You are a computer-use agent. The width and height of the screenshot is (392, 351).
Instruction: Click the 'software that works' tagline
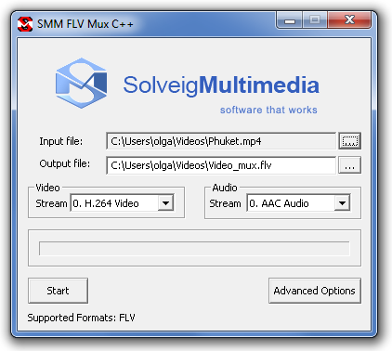point(268,110)
